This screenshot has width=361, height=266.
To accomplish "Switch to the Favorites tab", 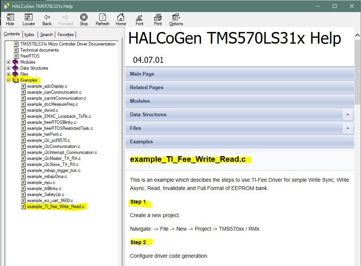I will click(x=66, y=35).
